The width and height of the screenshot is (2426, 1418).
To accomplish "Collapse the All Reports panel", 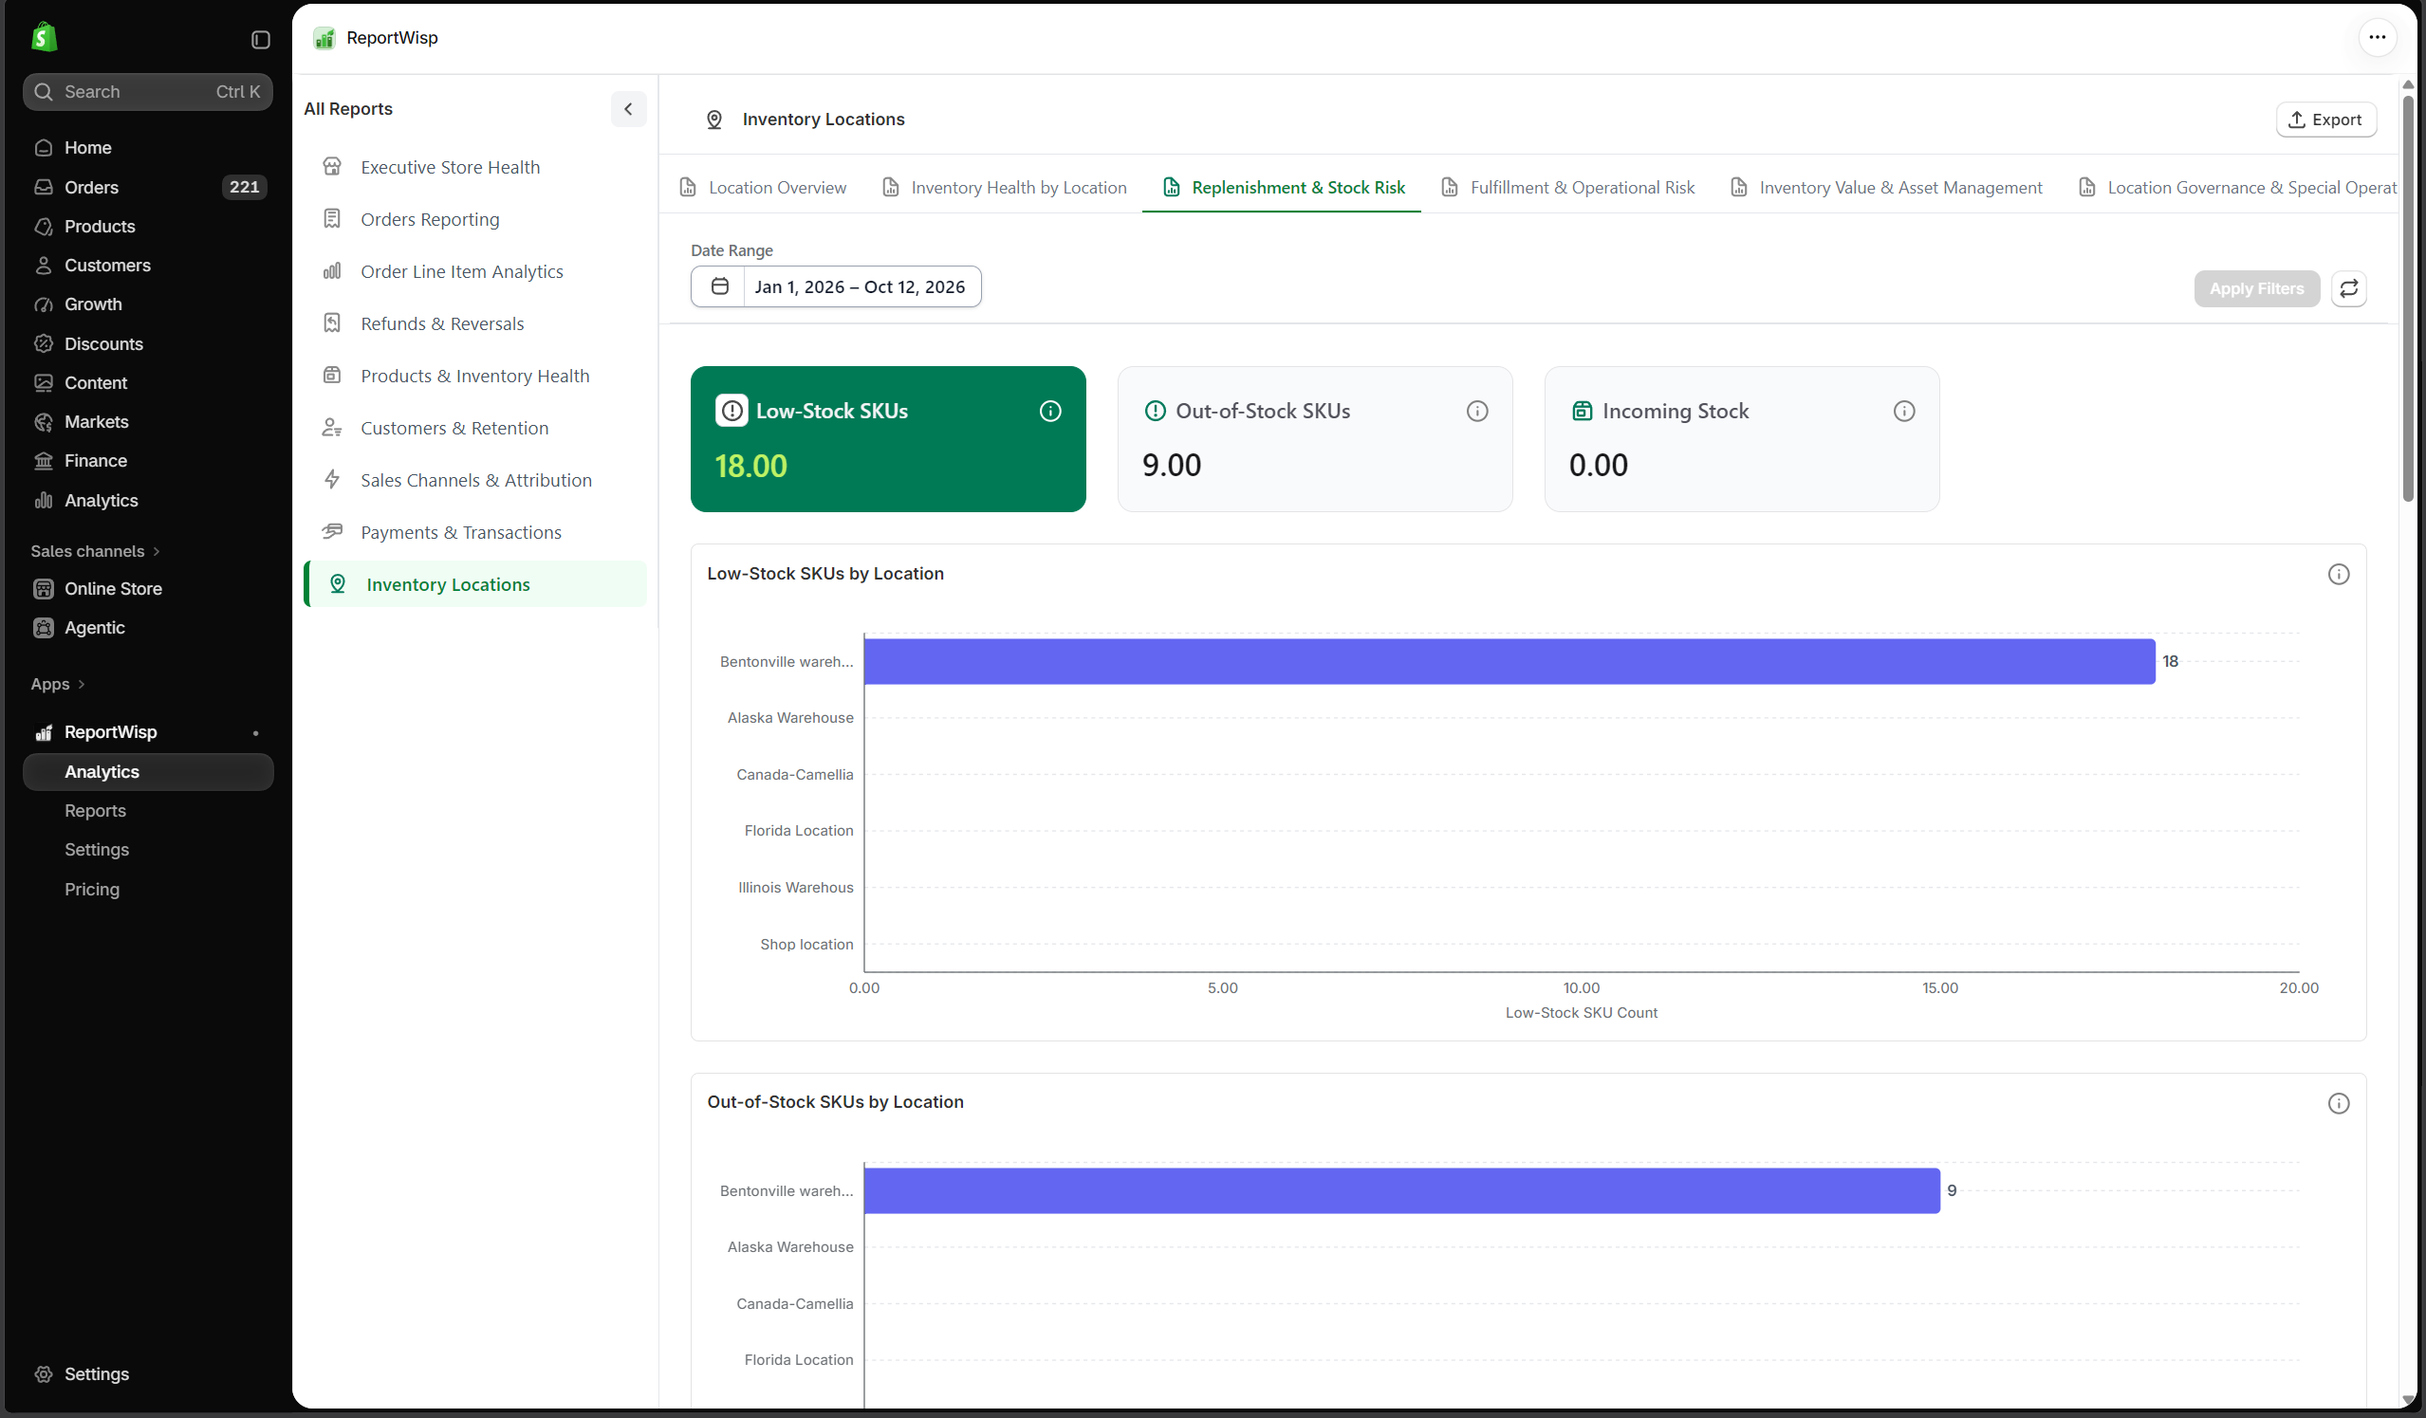I will coord(628,109).
